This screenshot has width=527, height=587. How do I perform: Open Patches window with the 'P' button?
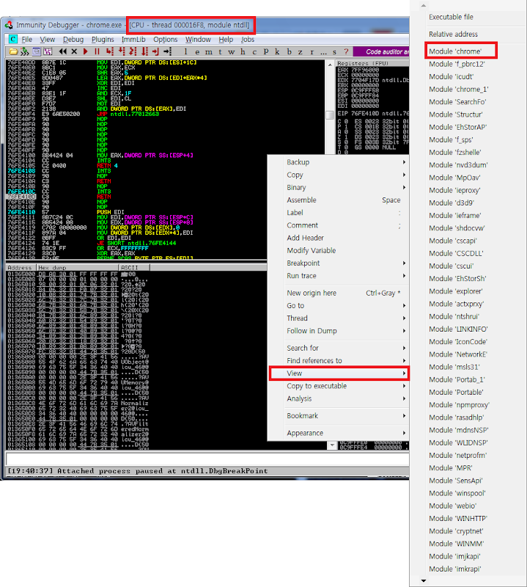[x=266, y=51]
